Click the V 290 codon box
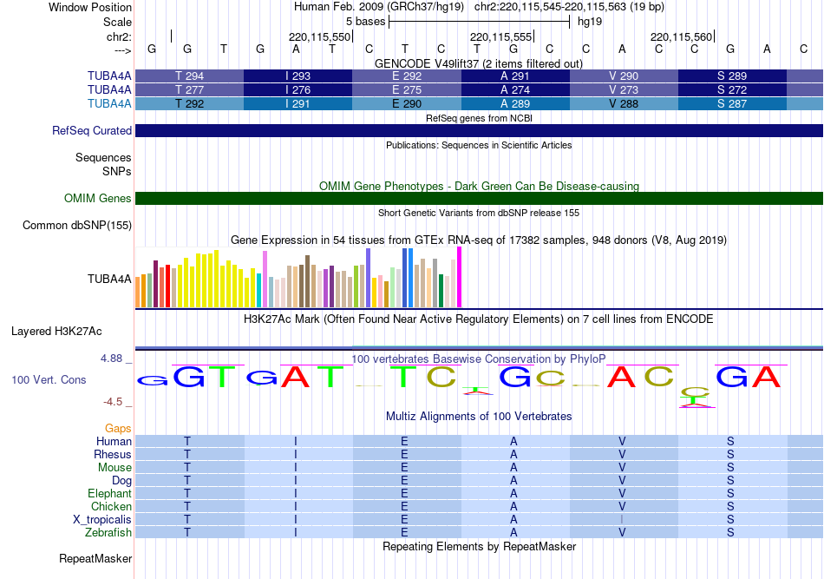This screenshot has height=579, width=824. click(624, 76)
